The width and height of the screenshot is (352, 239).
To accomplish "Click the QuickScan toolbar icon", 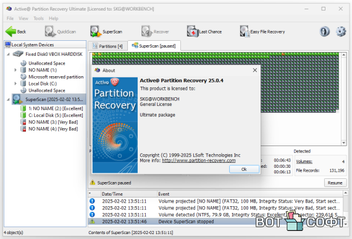I will tap(50, 32).
